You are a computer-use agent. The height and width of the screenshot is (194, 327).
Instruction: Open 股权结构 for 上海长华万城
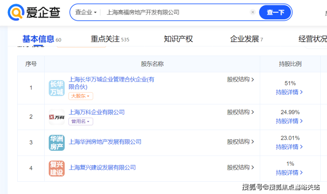pos(240,79)
